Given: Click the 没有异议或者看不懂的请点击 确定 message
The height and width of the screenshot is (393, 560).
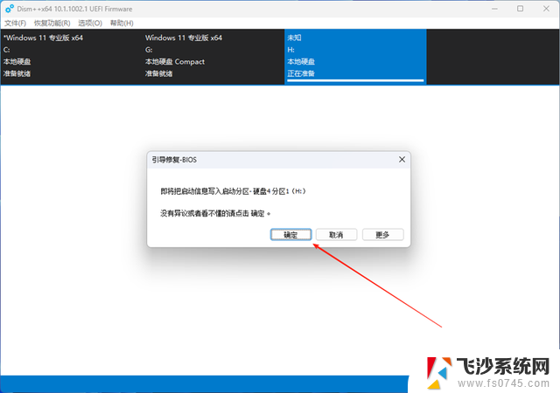Looking at the screenshot, I should pyautogui.click(x=215, y=214).
